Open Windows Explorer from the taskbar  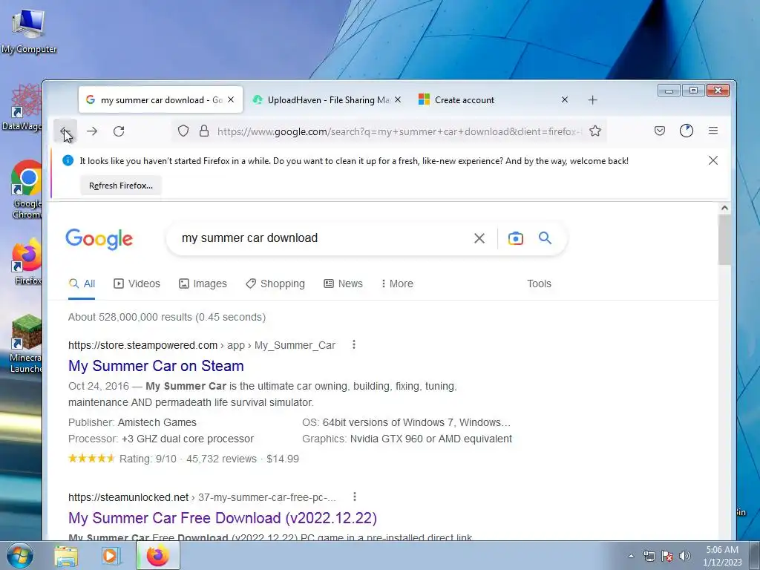(x=66, y=556)
